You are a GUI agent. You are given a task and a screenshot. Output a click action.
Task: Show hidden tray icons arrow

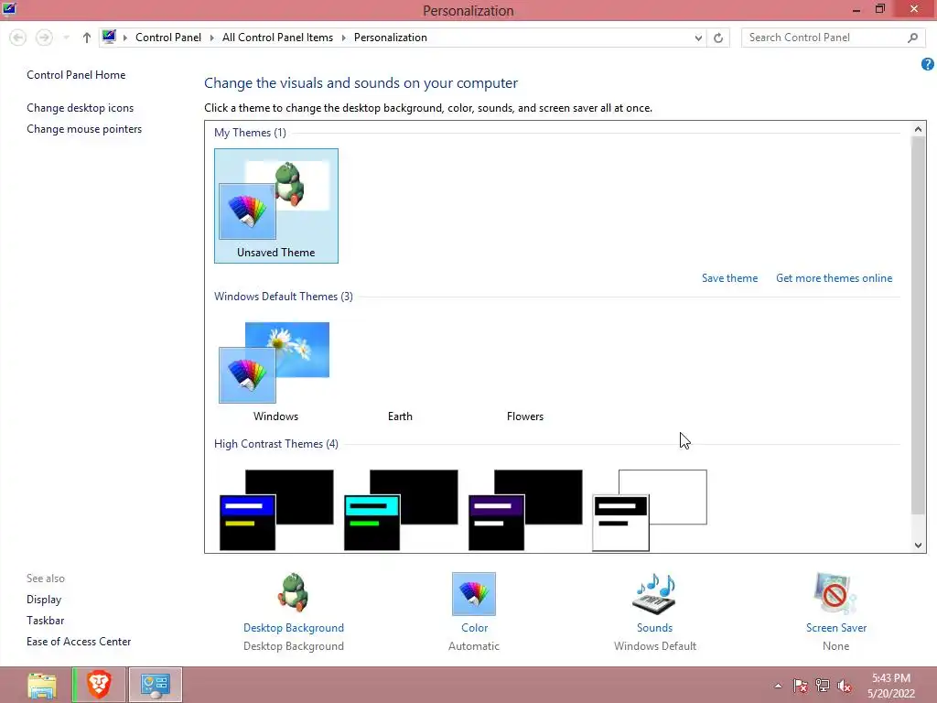pyautogui.click(x=778, y=686)
